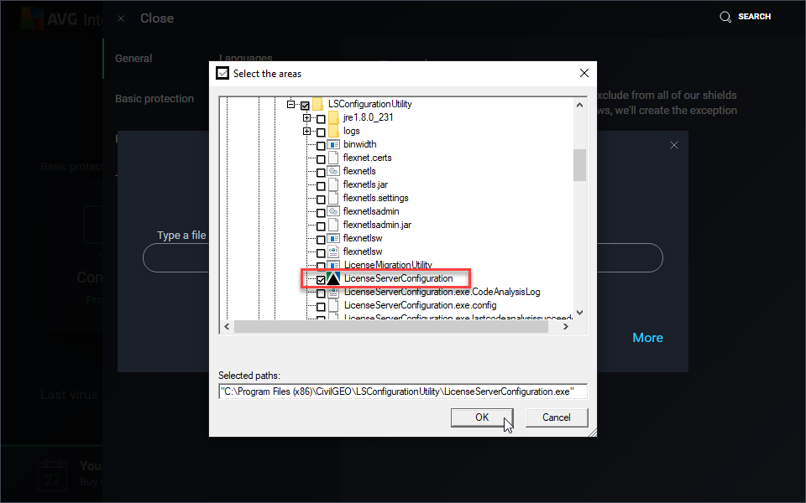Close the Select the areas dialog
The image size is (806, 503).
point(584,74)
